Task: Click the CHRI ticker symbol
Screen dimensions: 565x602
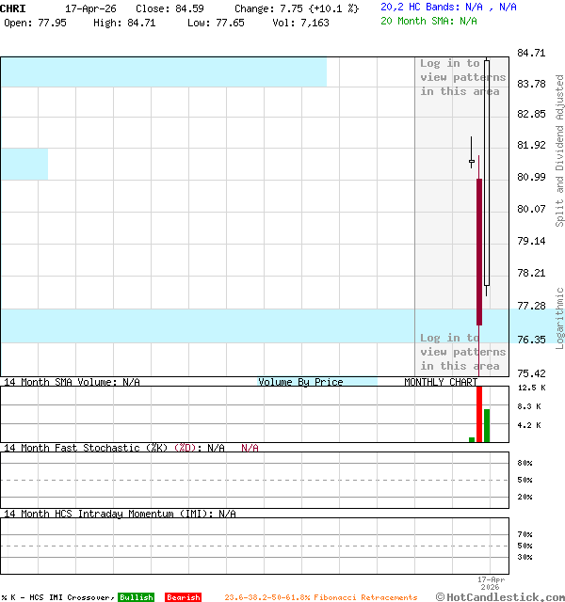Action: click(14, 8)
